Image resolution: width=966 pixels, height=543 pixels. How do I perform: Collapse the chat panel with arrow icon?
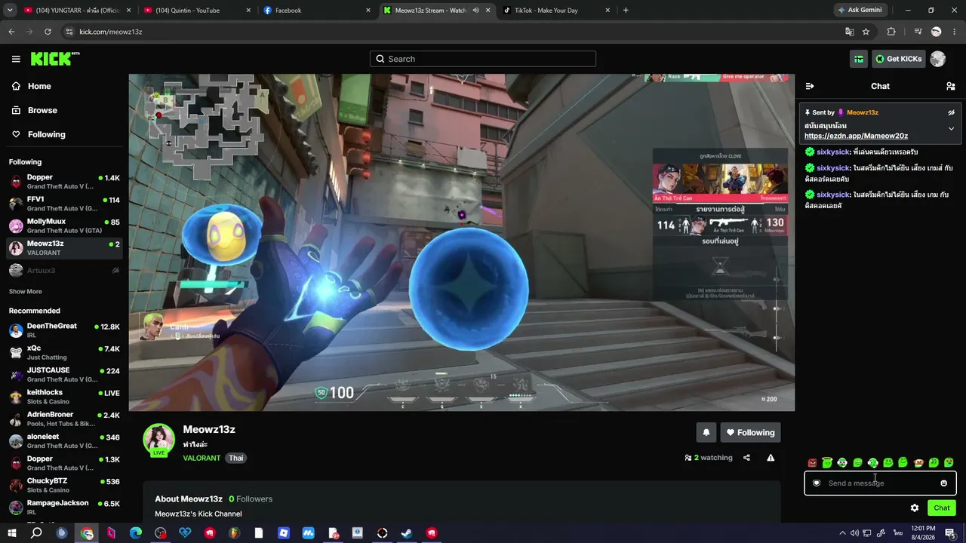pyautogui.click(x=810, y=86)
